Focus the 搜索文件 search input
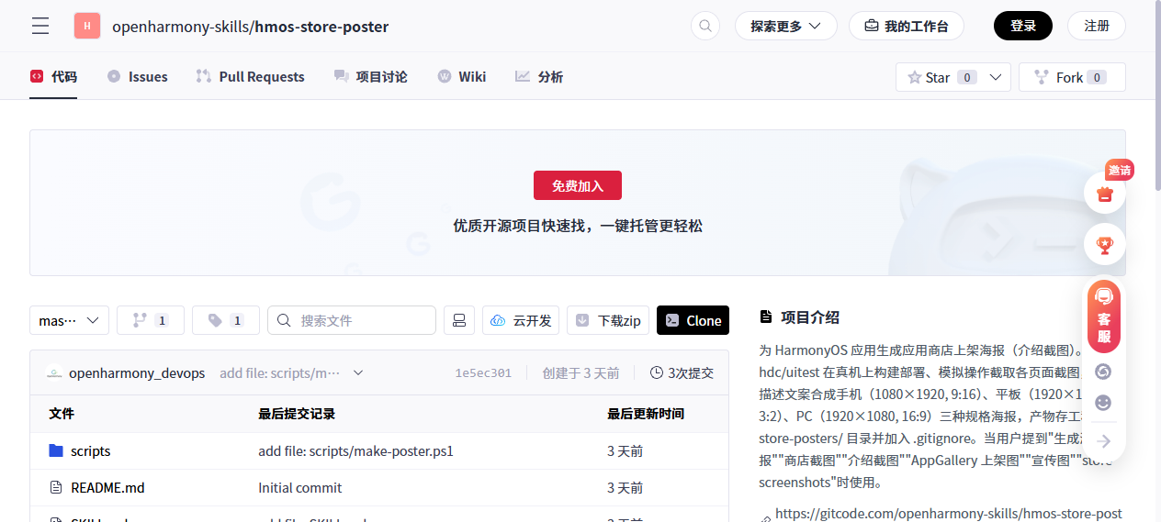Viewport: 1161px width, 522px height. [x=352, y=320]
